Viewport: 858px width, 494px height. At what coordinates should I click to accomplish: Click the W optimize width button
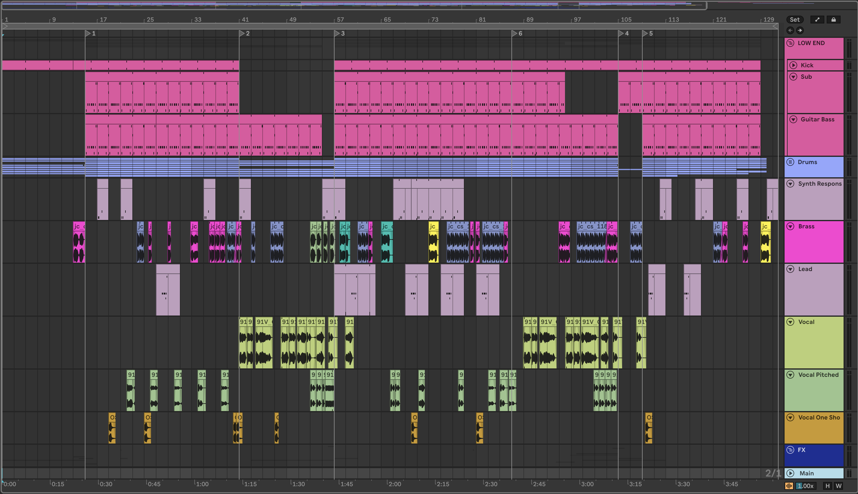click(x=838, y=486)
